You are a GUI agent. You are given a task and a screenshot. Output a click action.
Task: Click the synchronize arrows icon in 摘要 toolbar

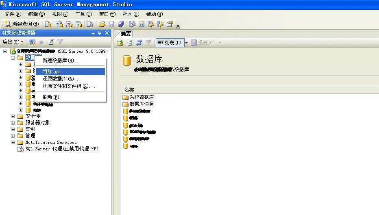(x=139, y=43)
